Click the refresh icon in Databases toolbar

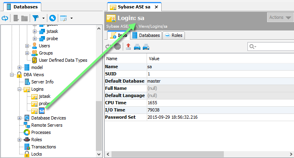pyautogui.click(x=5, y=18)
